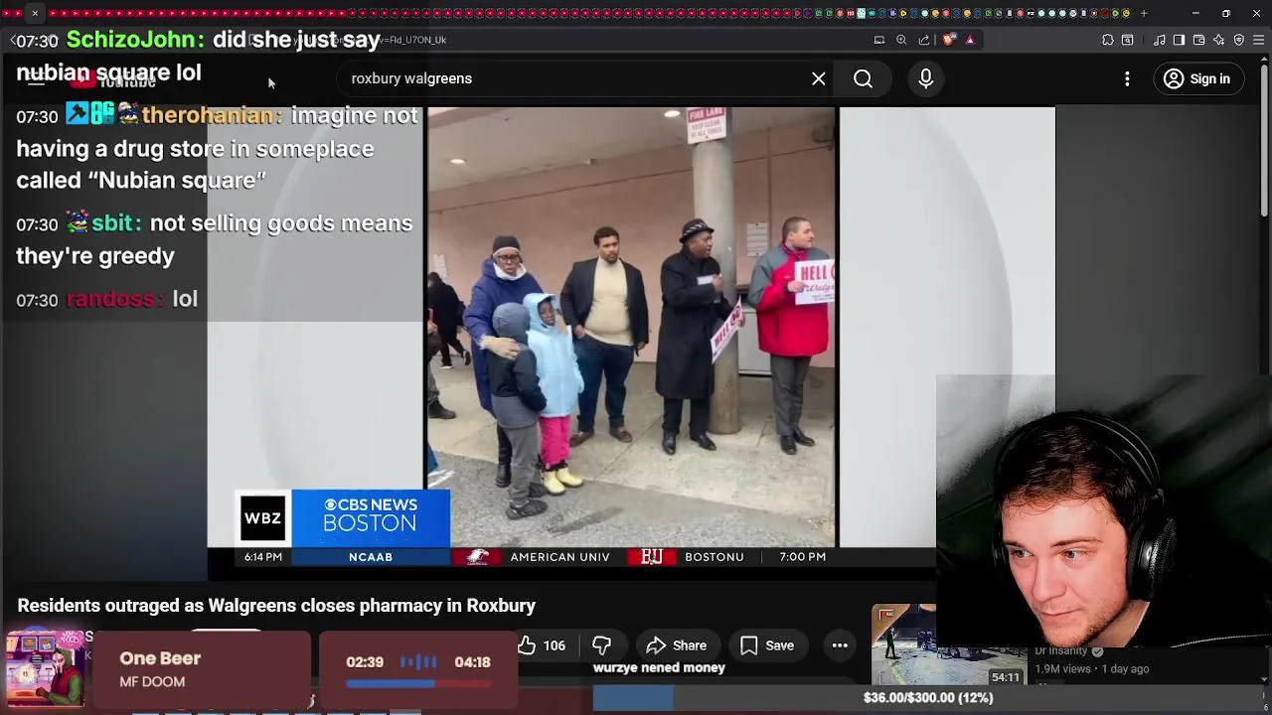This screenshot has height=715, width=1272.
Task: Open the Brave VPN shield icon
Action: (x=1238, y=40)
